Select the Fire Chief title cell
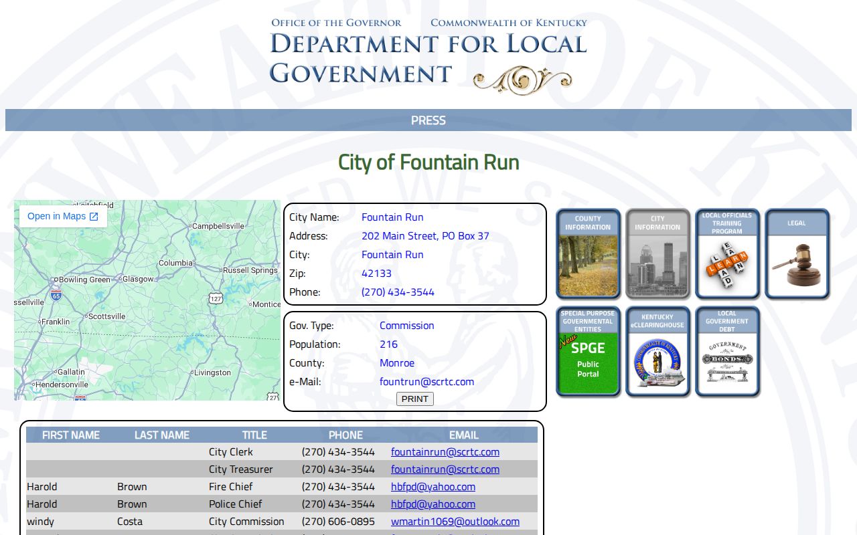The height and width of the screenshot is (535, 857). click(x=231, y=487)
